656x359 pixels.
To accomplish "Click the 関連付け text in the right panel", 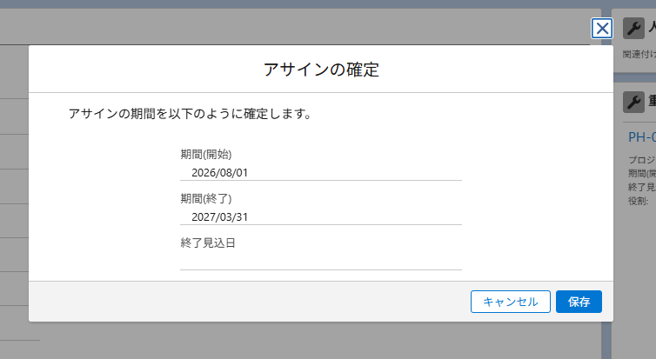I will tap(639, 54).
